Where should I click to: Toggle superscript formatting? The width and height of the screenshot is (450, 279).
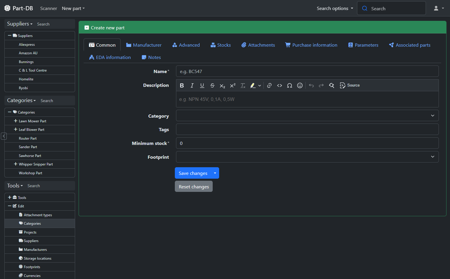pyautogui.click(x=233, y=85)
